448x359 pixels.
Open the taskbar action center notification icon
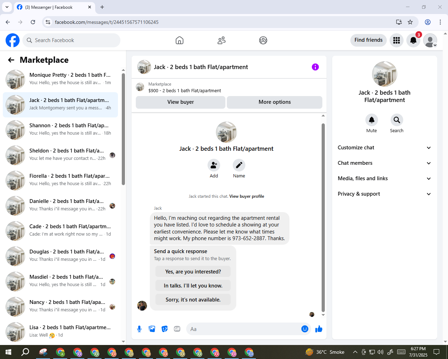tap(436, 352)
